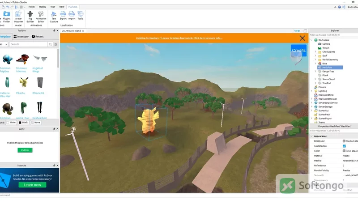Screen dimensions: 358x204
Task: Close the Volcanic Island document tab
Action: pyautogui.click(x=83, y=31)
